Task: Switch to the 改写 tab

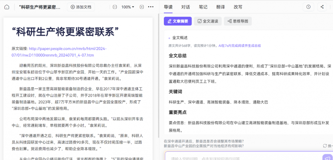Action: click(x=238, y=7)
